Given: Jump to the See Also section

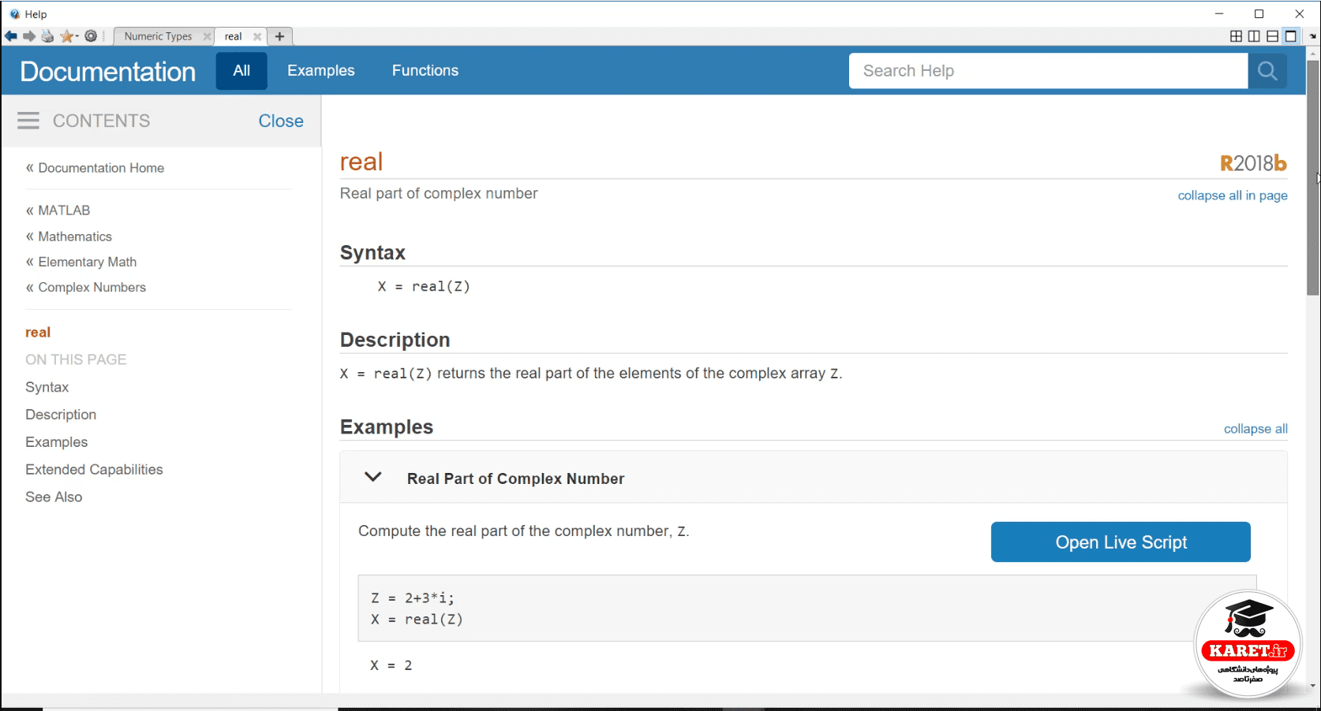Looking at the screenshot, I should (x=54, y=497).
